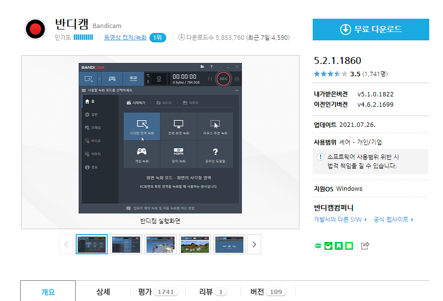The width and height of the screenshot is (443, 301).
Task: Share to Naver cafe icon
Action: coord(328,246)
